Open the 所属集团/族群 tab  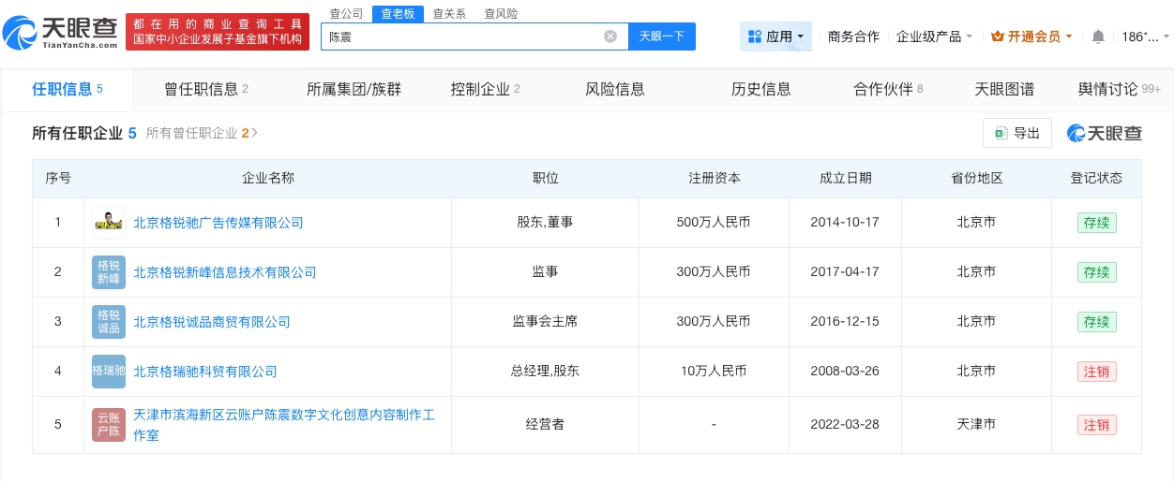354,89
